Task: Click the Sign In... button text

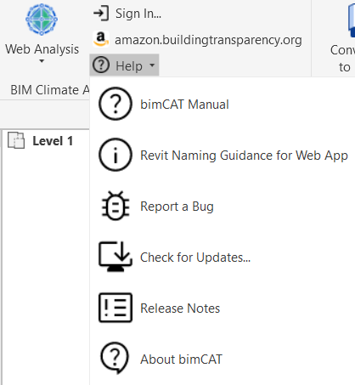Action: 138,14
